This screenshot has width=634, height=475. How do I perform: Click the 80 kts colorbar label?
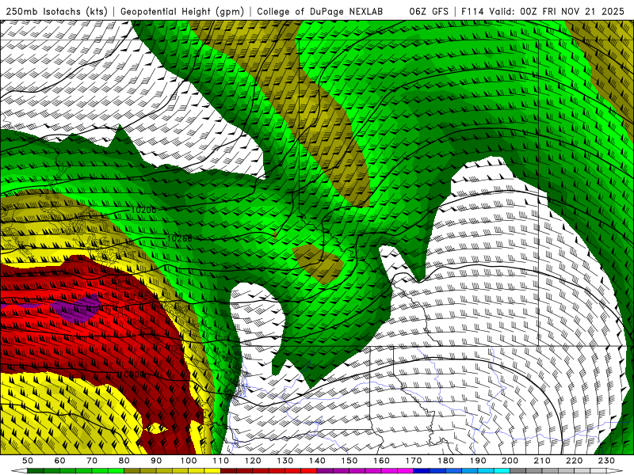124,461
